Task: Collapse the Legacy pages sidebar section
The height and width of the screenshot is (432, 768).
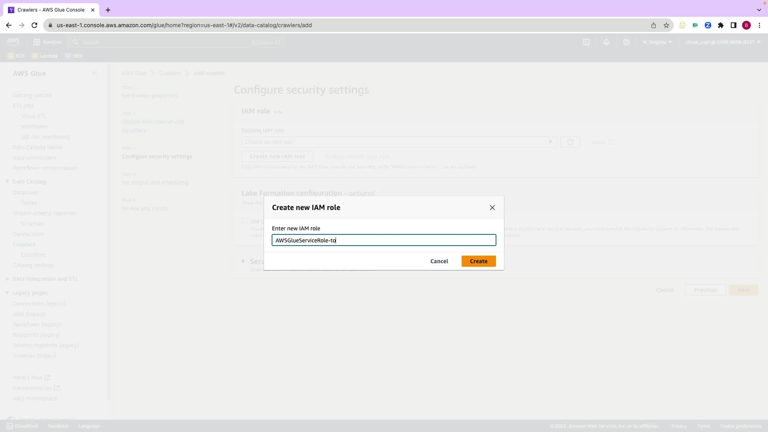Action: [7, 293]
